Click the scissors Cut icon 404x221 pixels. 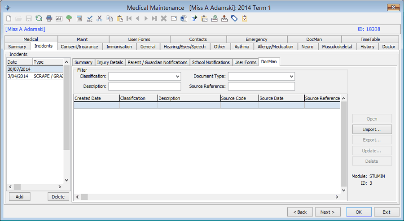point(100,18)
